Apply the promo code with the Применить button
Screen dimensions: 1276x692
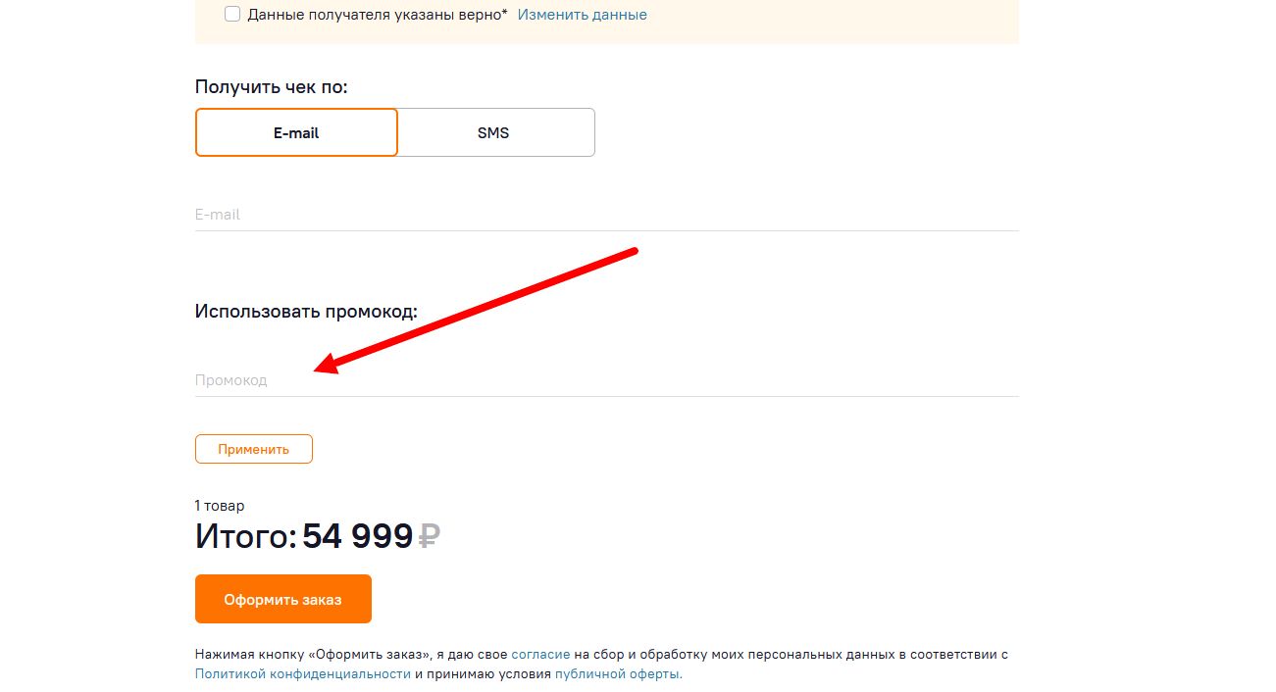(x=254, y=449)
